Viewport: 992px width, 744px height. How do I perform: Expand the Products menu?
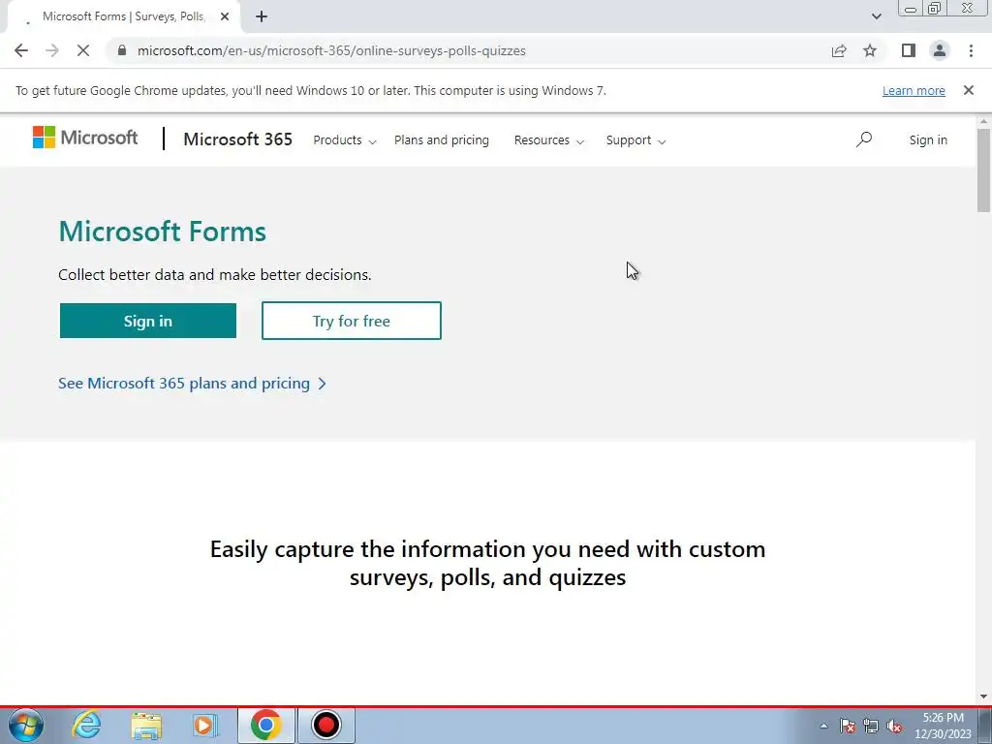(345, 140)
